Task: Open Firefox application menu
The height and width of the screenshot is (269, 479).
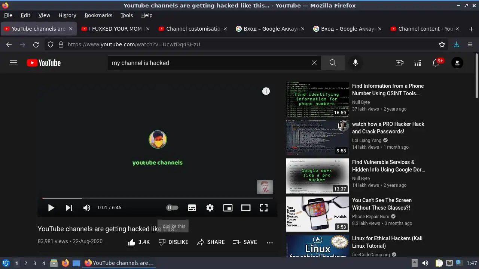Action: [x=470, y=44]
